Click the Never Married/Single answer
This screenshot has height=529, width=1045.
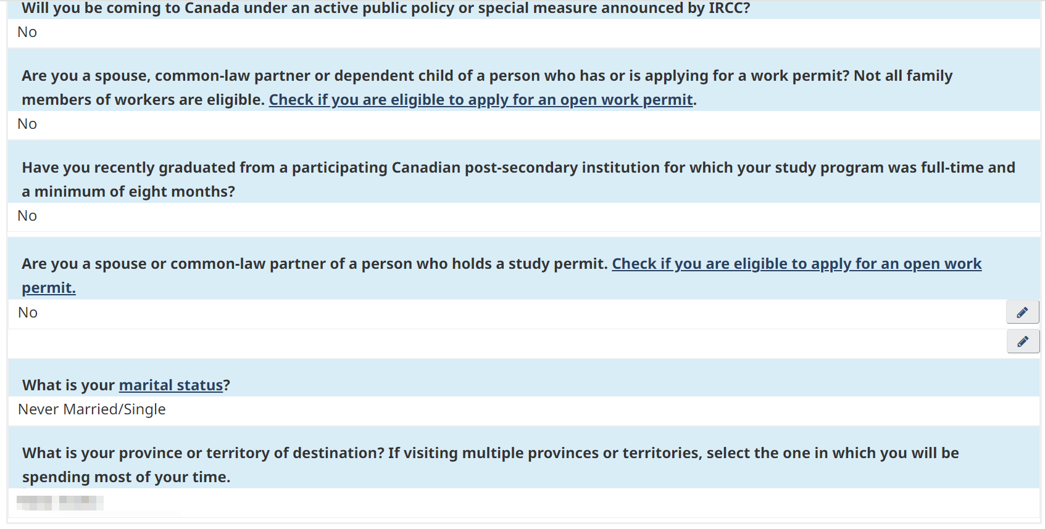point(92,409)
